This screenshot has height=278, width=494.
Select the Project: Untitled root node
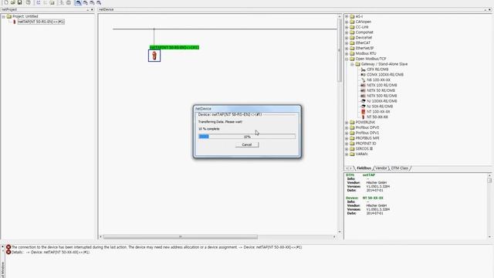25,16
